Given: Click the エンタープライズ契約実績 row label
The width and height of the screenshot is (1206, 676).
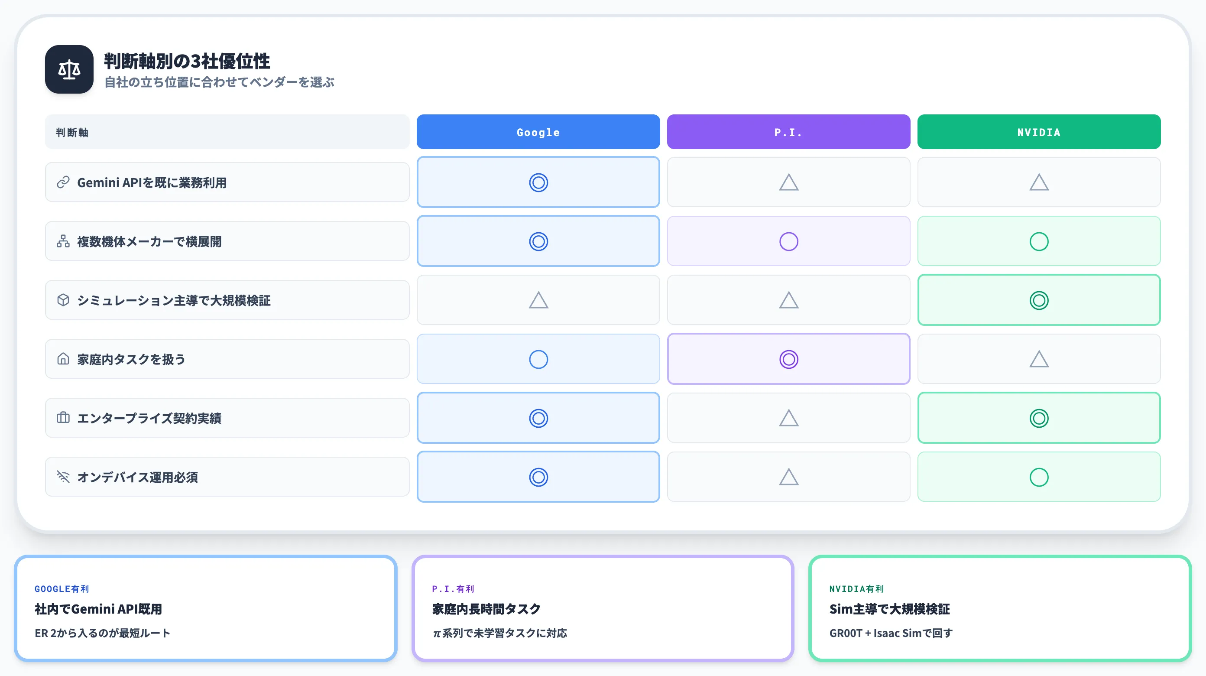Looking at the screenshot, I should (x=227, y=418).
